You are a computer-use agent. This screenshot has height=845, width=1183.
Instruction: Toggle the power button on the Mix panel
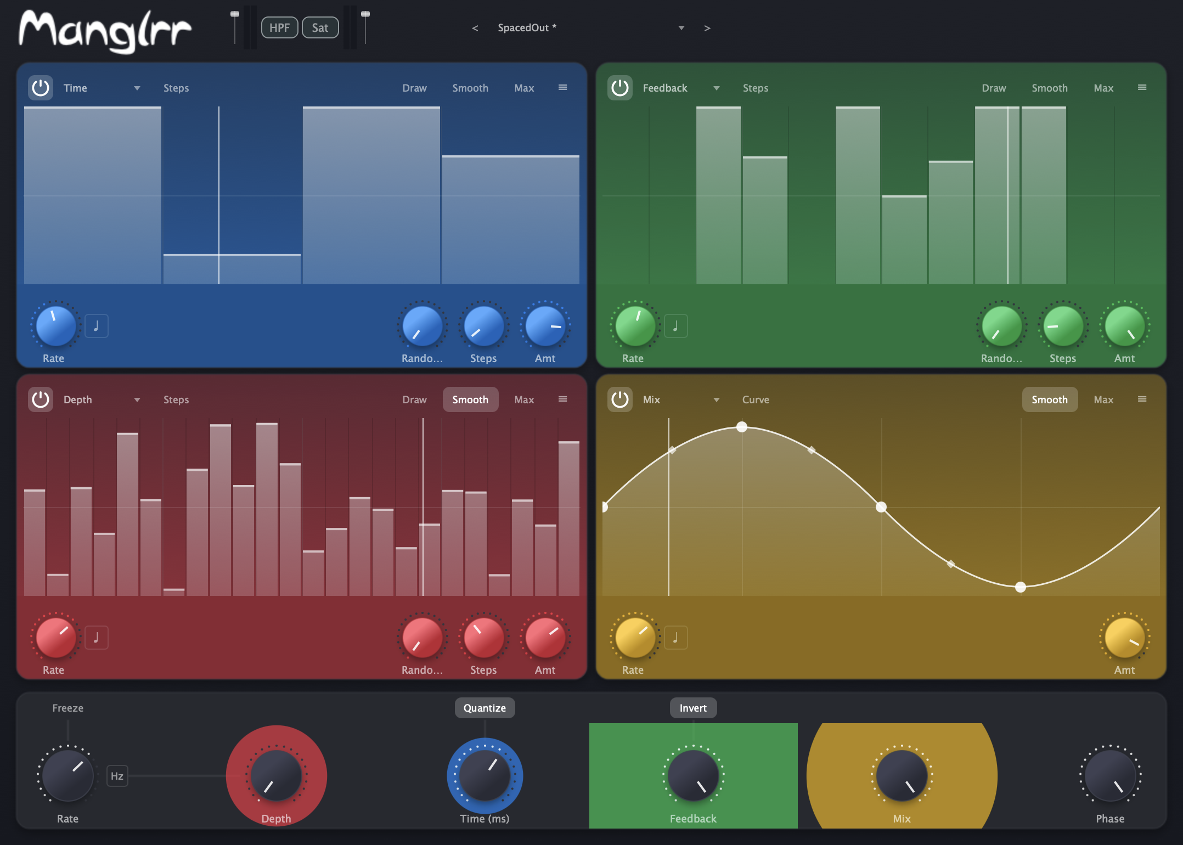point(620,399)
